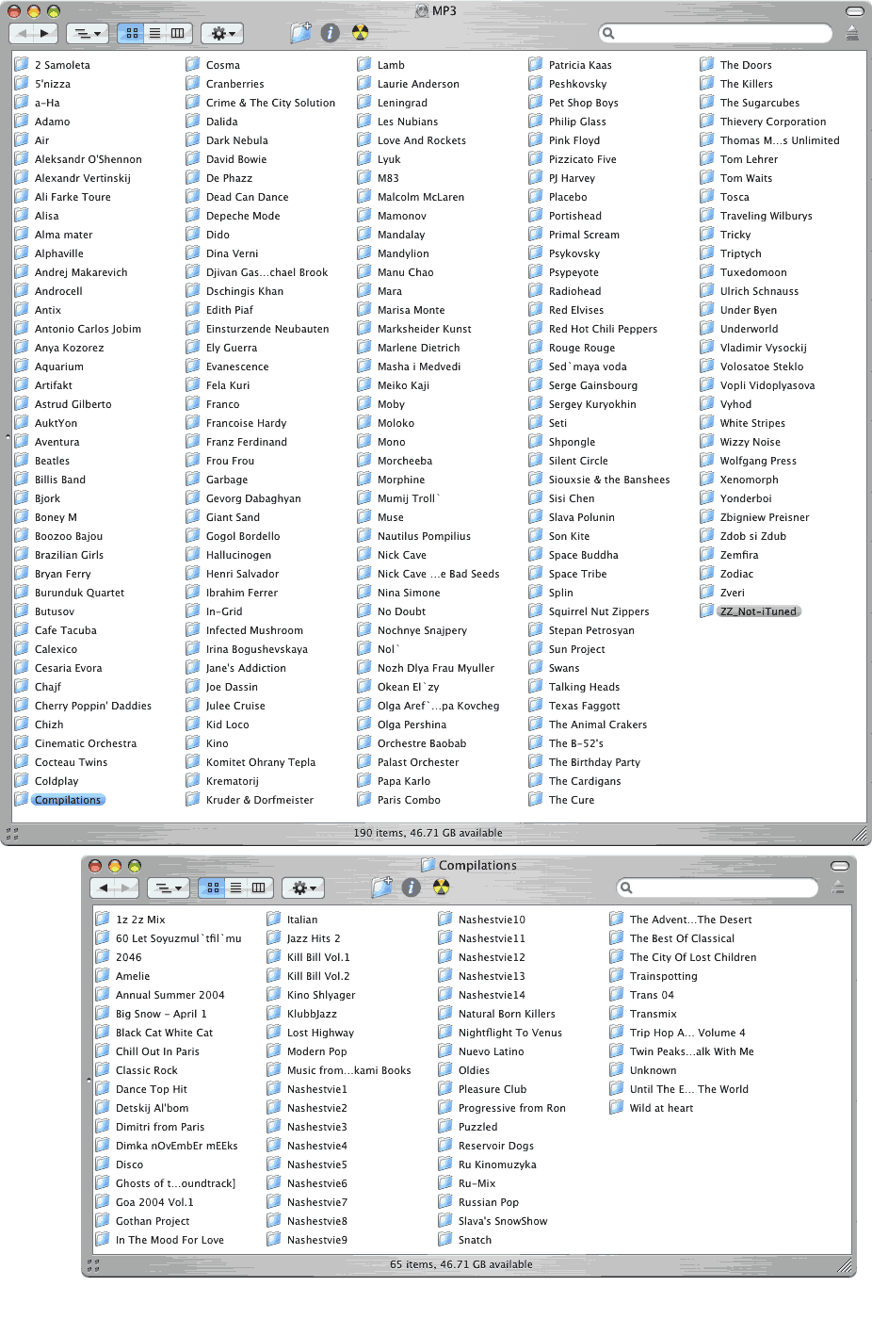The image size is (872, 1319).
Task: Select 'Cocteau Twins' folder name
Action: tap(71, 762)
